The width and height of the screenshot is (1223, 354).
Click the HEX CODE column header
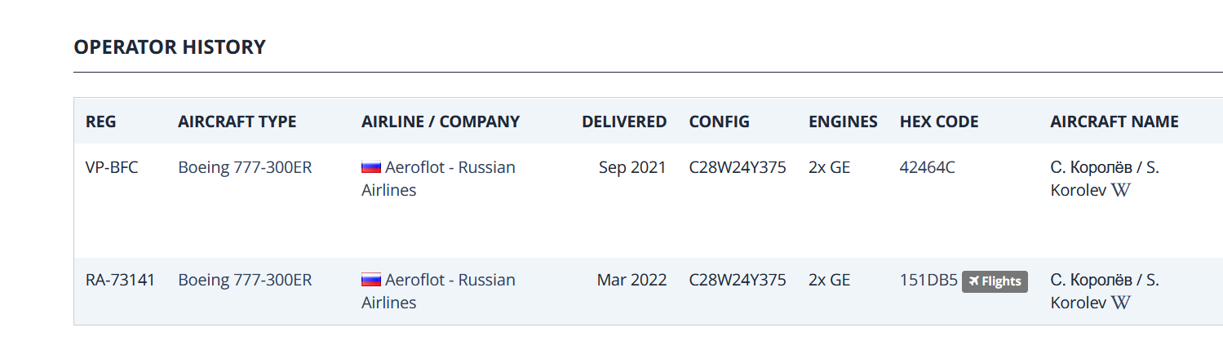(x=939, y=122)
